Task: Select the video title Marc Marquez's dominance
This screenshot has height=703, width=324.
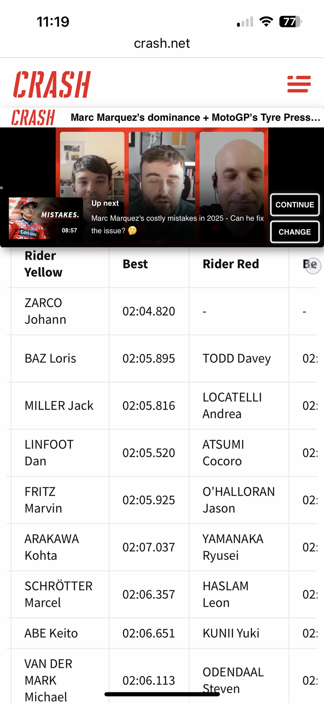Action: [196, 117]
